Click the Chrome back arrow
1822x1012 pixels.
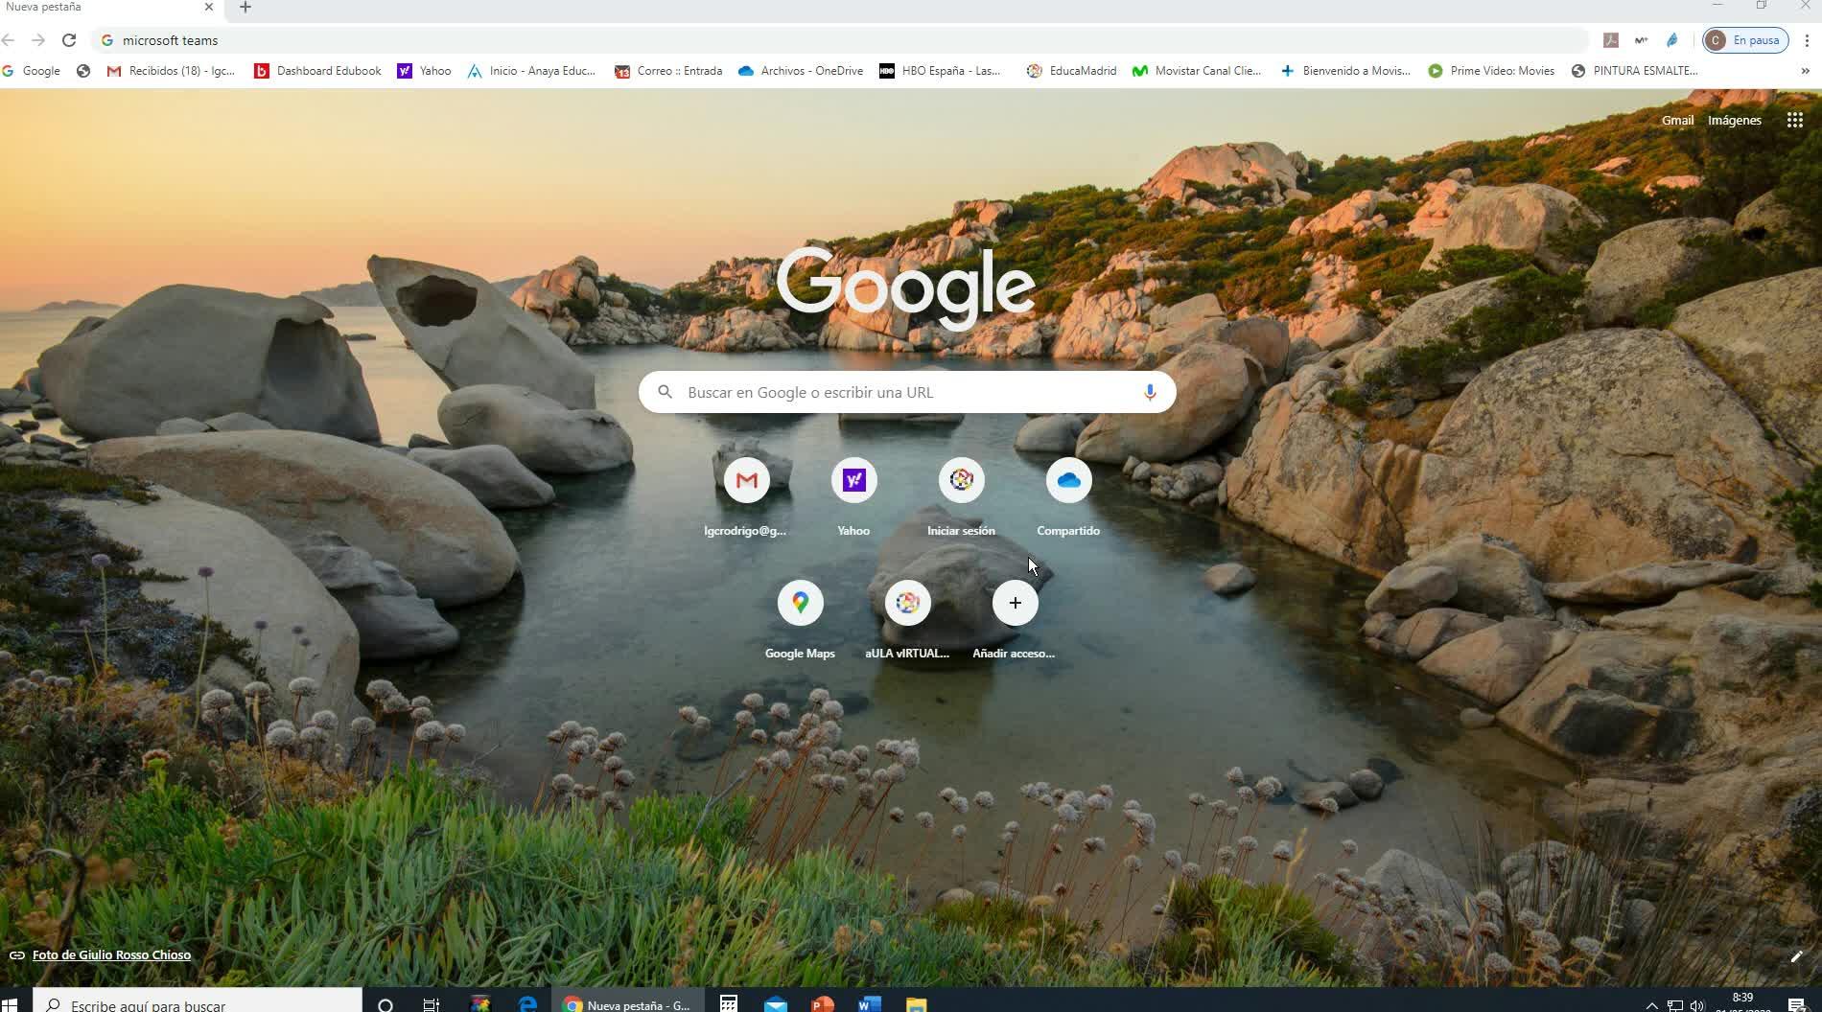pyautogui.click(x=9, y=40)
